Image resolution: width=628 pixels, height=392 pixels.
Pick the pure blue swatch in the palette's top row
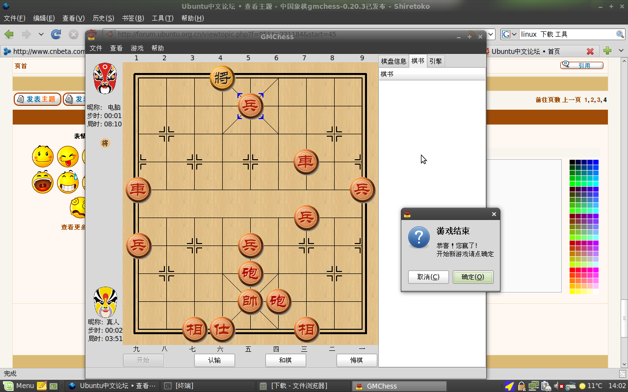596,162
